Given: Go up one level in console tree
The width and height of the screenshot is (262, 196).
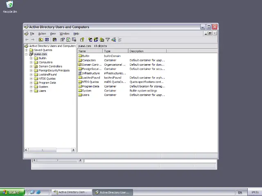Looking at the screenshot, I should (x=41, y=40).
